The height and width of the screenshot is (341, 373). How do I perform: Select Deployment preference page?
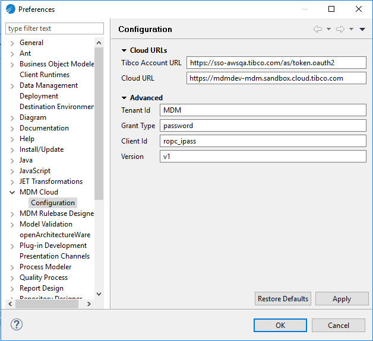tap(39, 96)
